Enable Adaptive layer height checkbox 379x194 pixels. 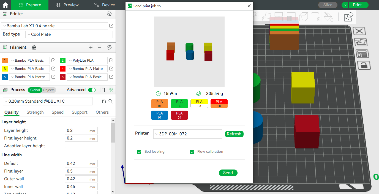click(67, 146)
